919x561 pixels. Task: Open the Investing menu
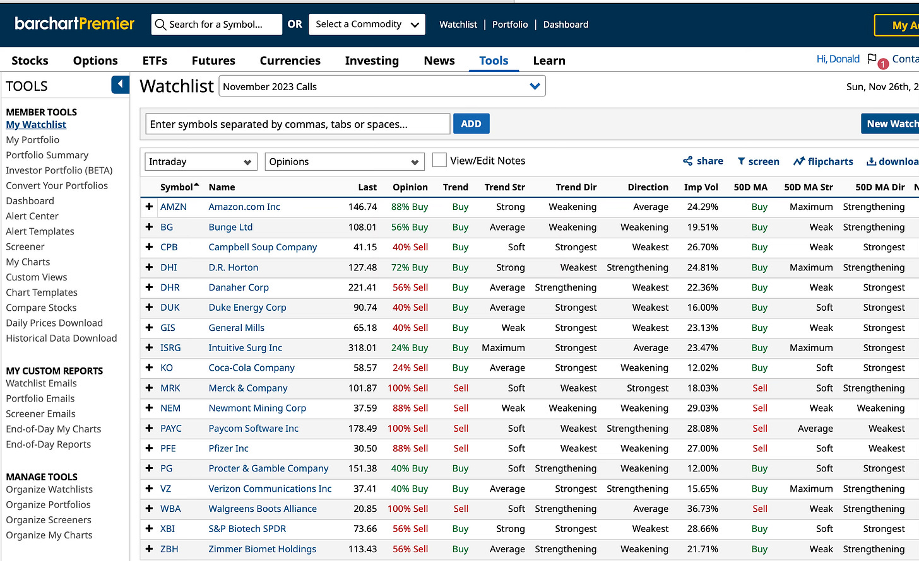372,61
